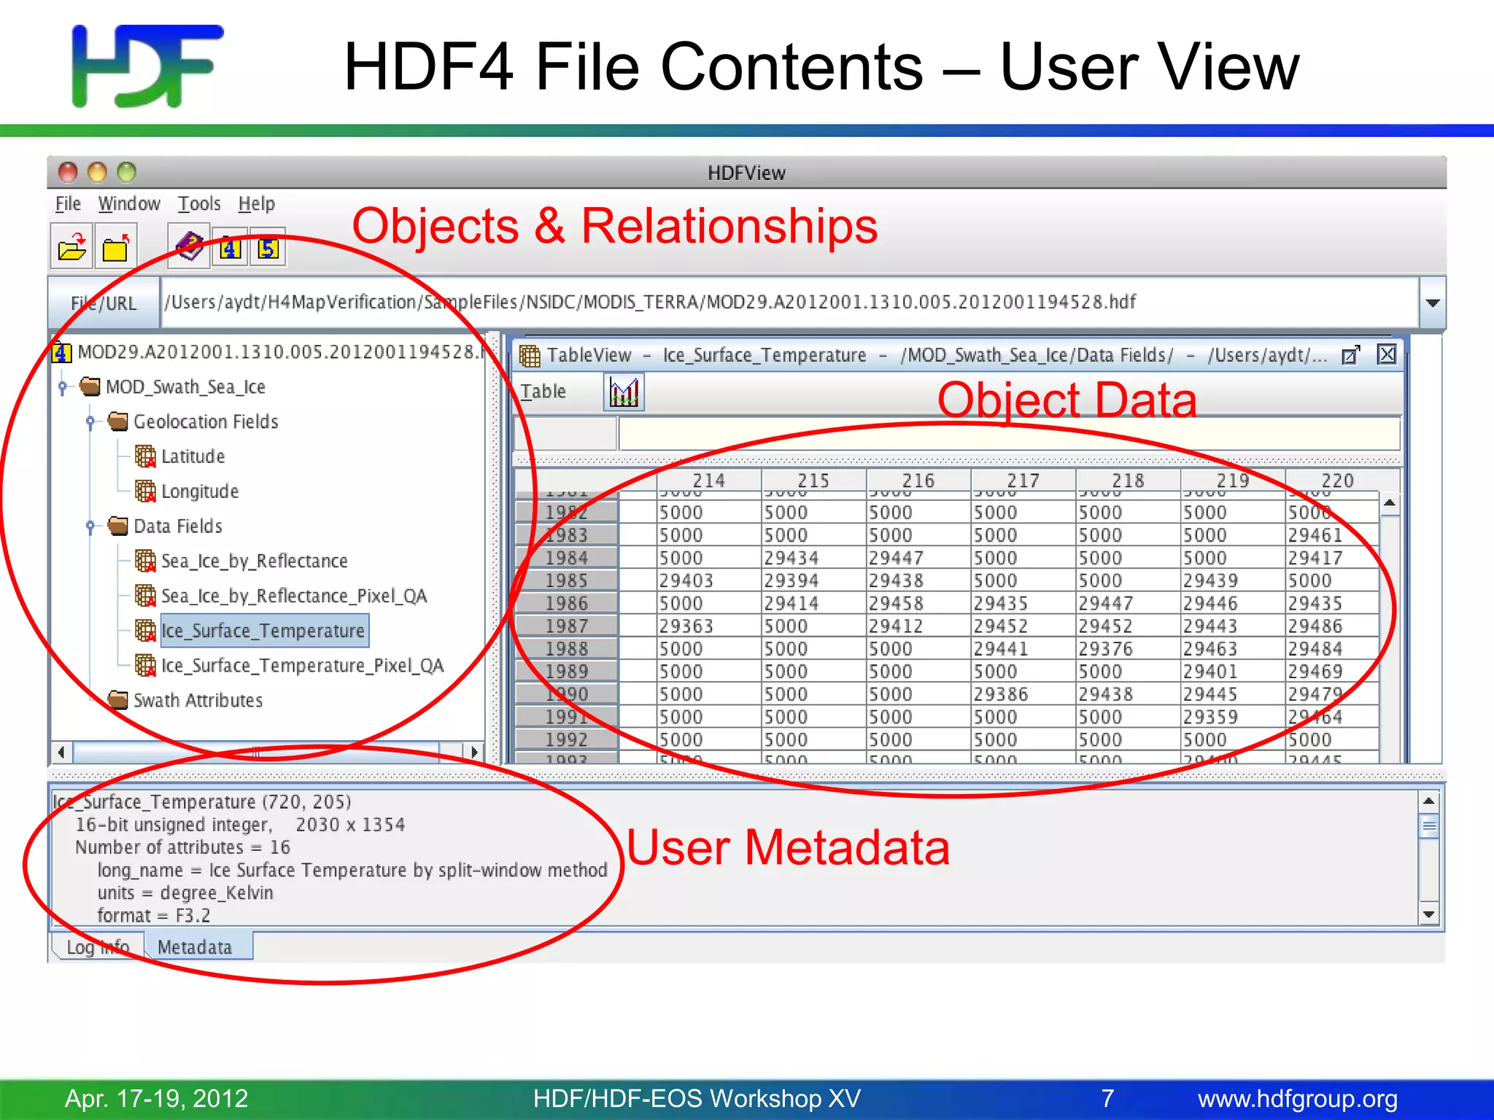Select column header 220

(1337, 481)
